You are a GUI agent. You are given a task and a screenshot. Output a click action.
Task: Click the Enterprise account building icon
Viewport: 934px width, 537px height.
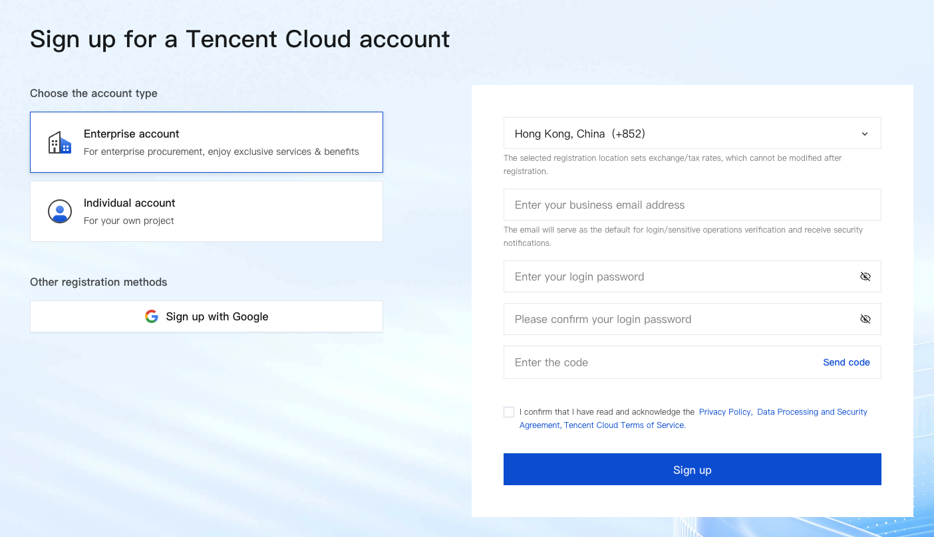(x=60, y=143)
